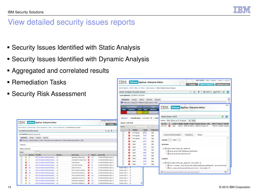Click the green refresh icon in About Issue: 6744 header
258x193 pixels.
(222, 117)
